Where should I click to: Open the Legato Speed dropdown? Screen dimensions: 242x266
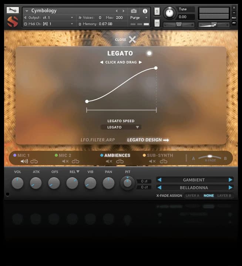point(121,127)
